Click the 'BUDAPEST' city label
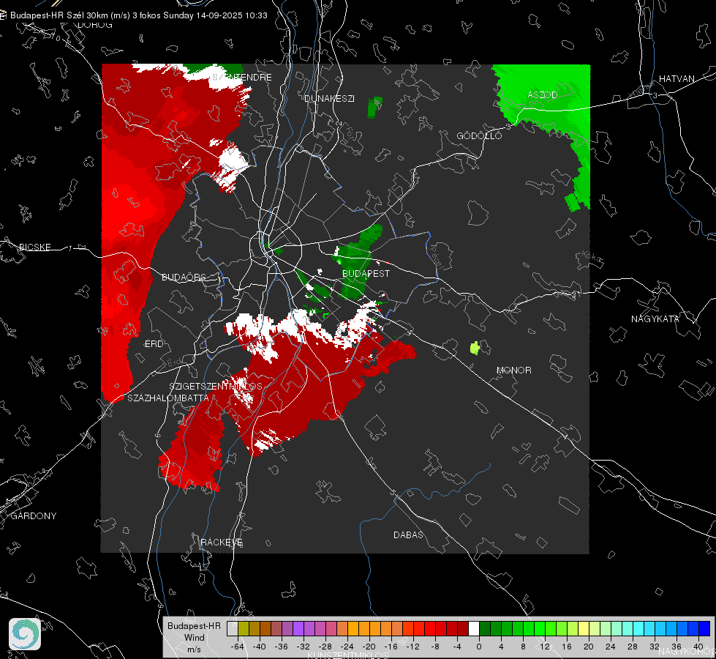Screen dimensions: 716x659 [366, 273]
